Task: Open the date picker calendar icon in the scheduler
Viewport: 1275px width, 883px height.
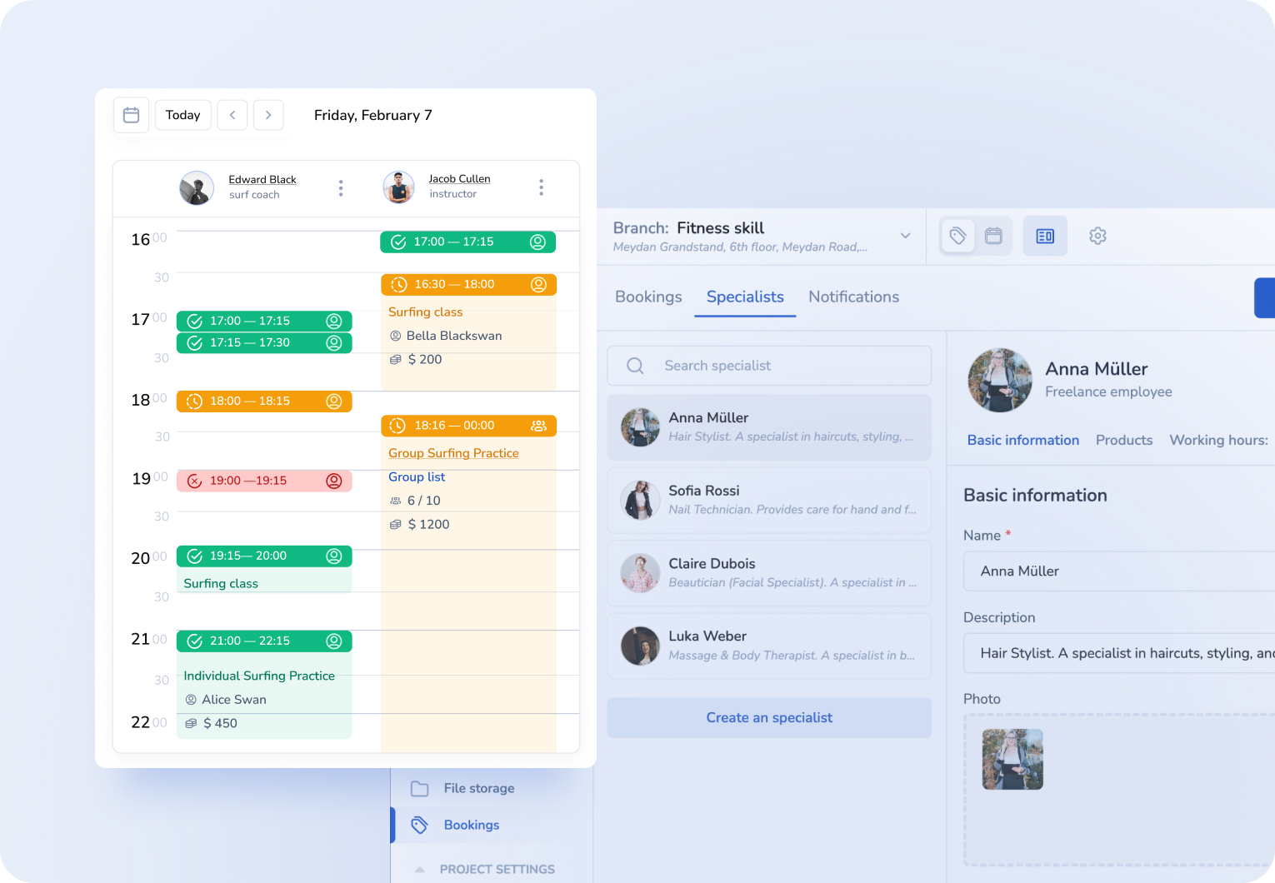Action: point(131,114)
